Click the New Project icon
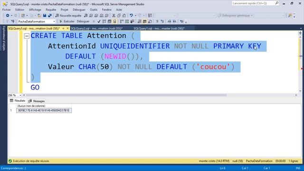This screenshot has width=304, height=171. pyautogui.click(x=23, y=16)
